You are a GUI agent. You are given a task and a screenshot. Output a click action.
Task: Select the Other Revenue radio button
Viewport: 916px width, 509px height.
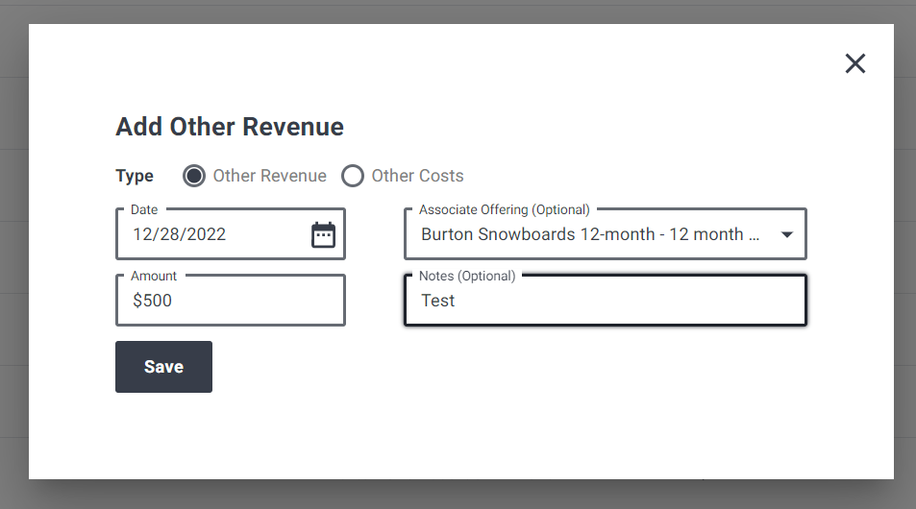[194, 176]
